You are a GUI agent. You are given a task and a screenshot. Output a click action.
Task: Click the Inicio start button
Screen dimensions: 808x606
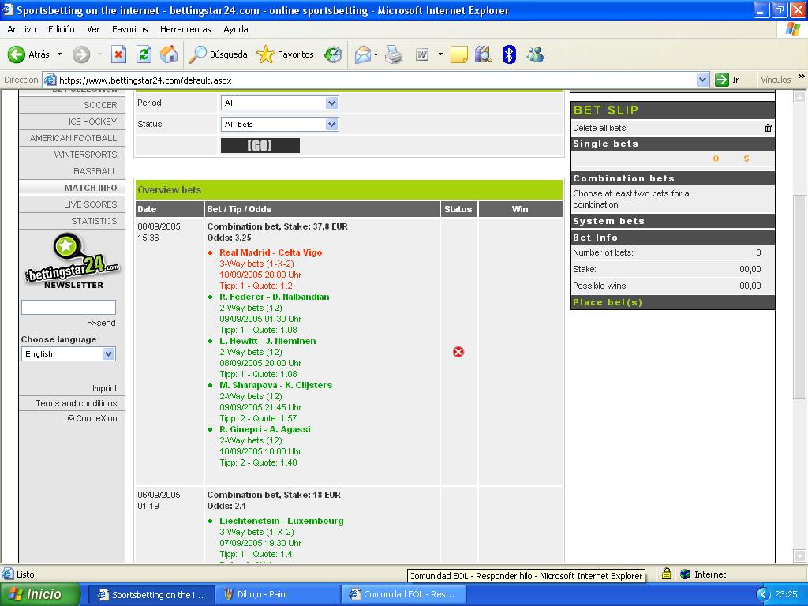click(40, 594)
